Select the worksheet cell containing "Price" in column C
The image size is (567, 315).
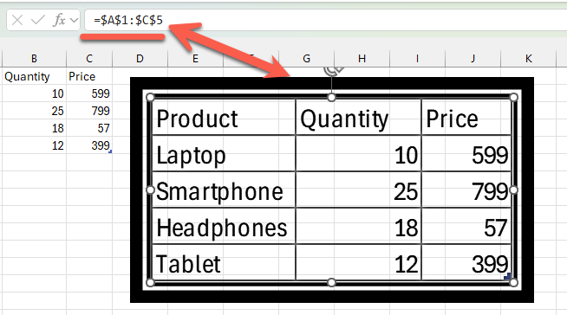(89, 76)
